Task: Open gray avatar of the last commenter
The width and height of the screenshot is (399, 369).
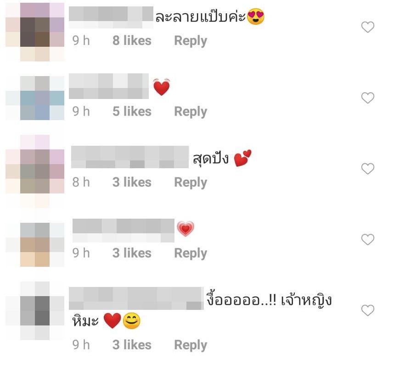Action: (35, 311)
